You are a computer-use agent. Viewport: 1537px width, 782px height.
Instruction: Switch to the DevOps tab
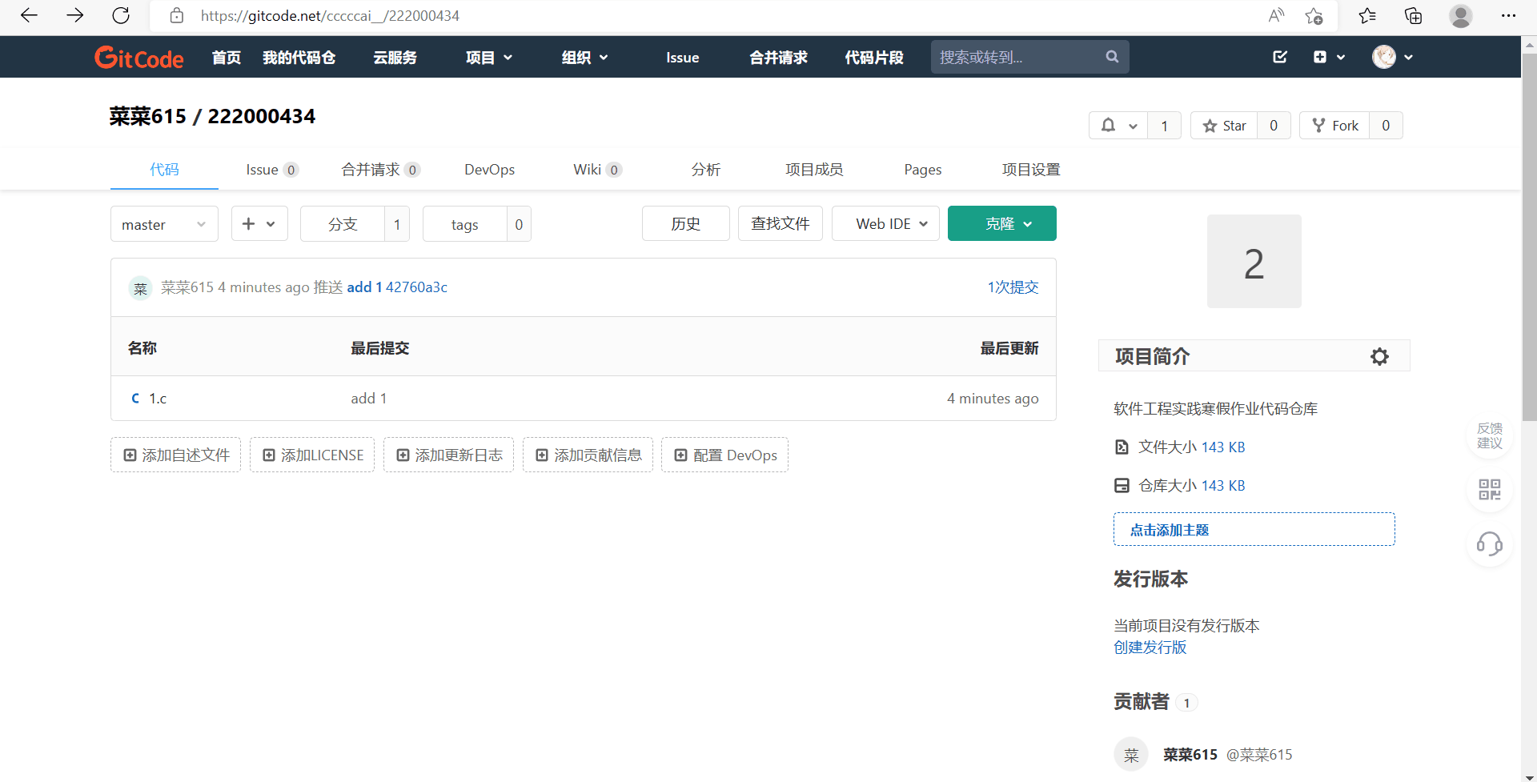tap(489, 170)
